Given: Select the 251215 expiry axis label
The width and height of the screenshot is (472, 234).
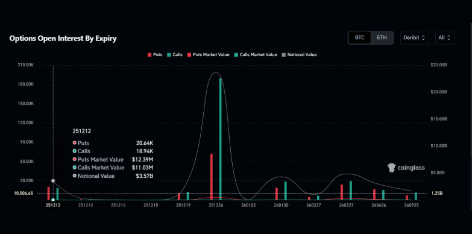Looking at the screenshot, I should (x=151, y=205).
